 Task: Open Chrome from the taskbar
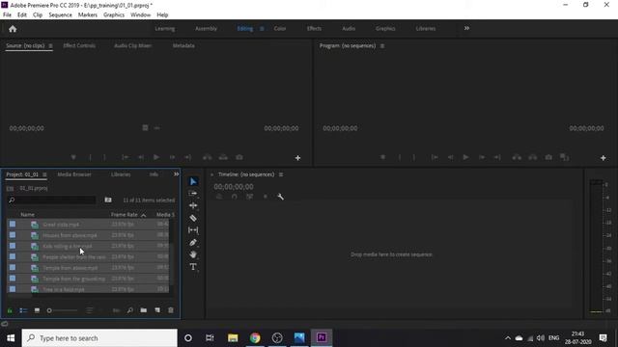point(255,338)
